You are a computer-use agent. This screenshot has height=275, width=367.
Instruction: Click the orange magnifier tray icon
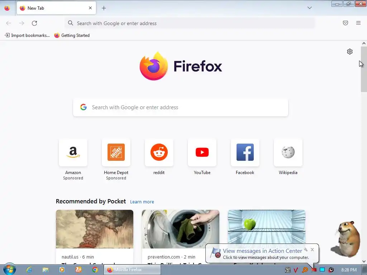[x=305, y=270]
